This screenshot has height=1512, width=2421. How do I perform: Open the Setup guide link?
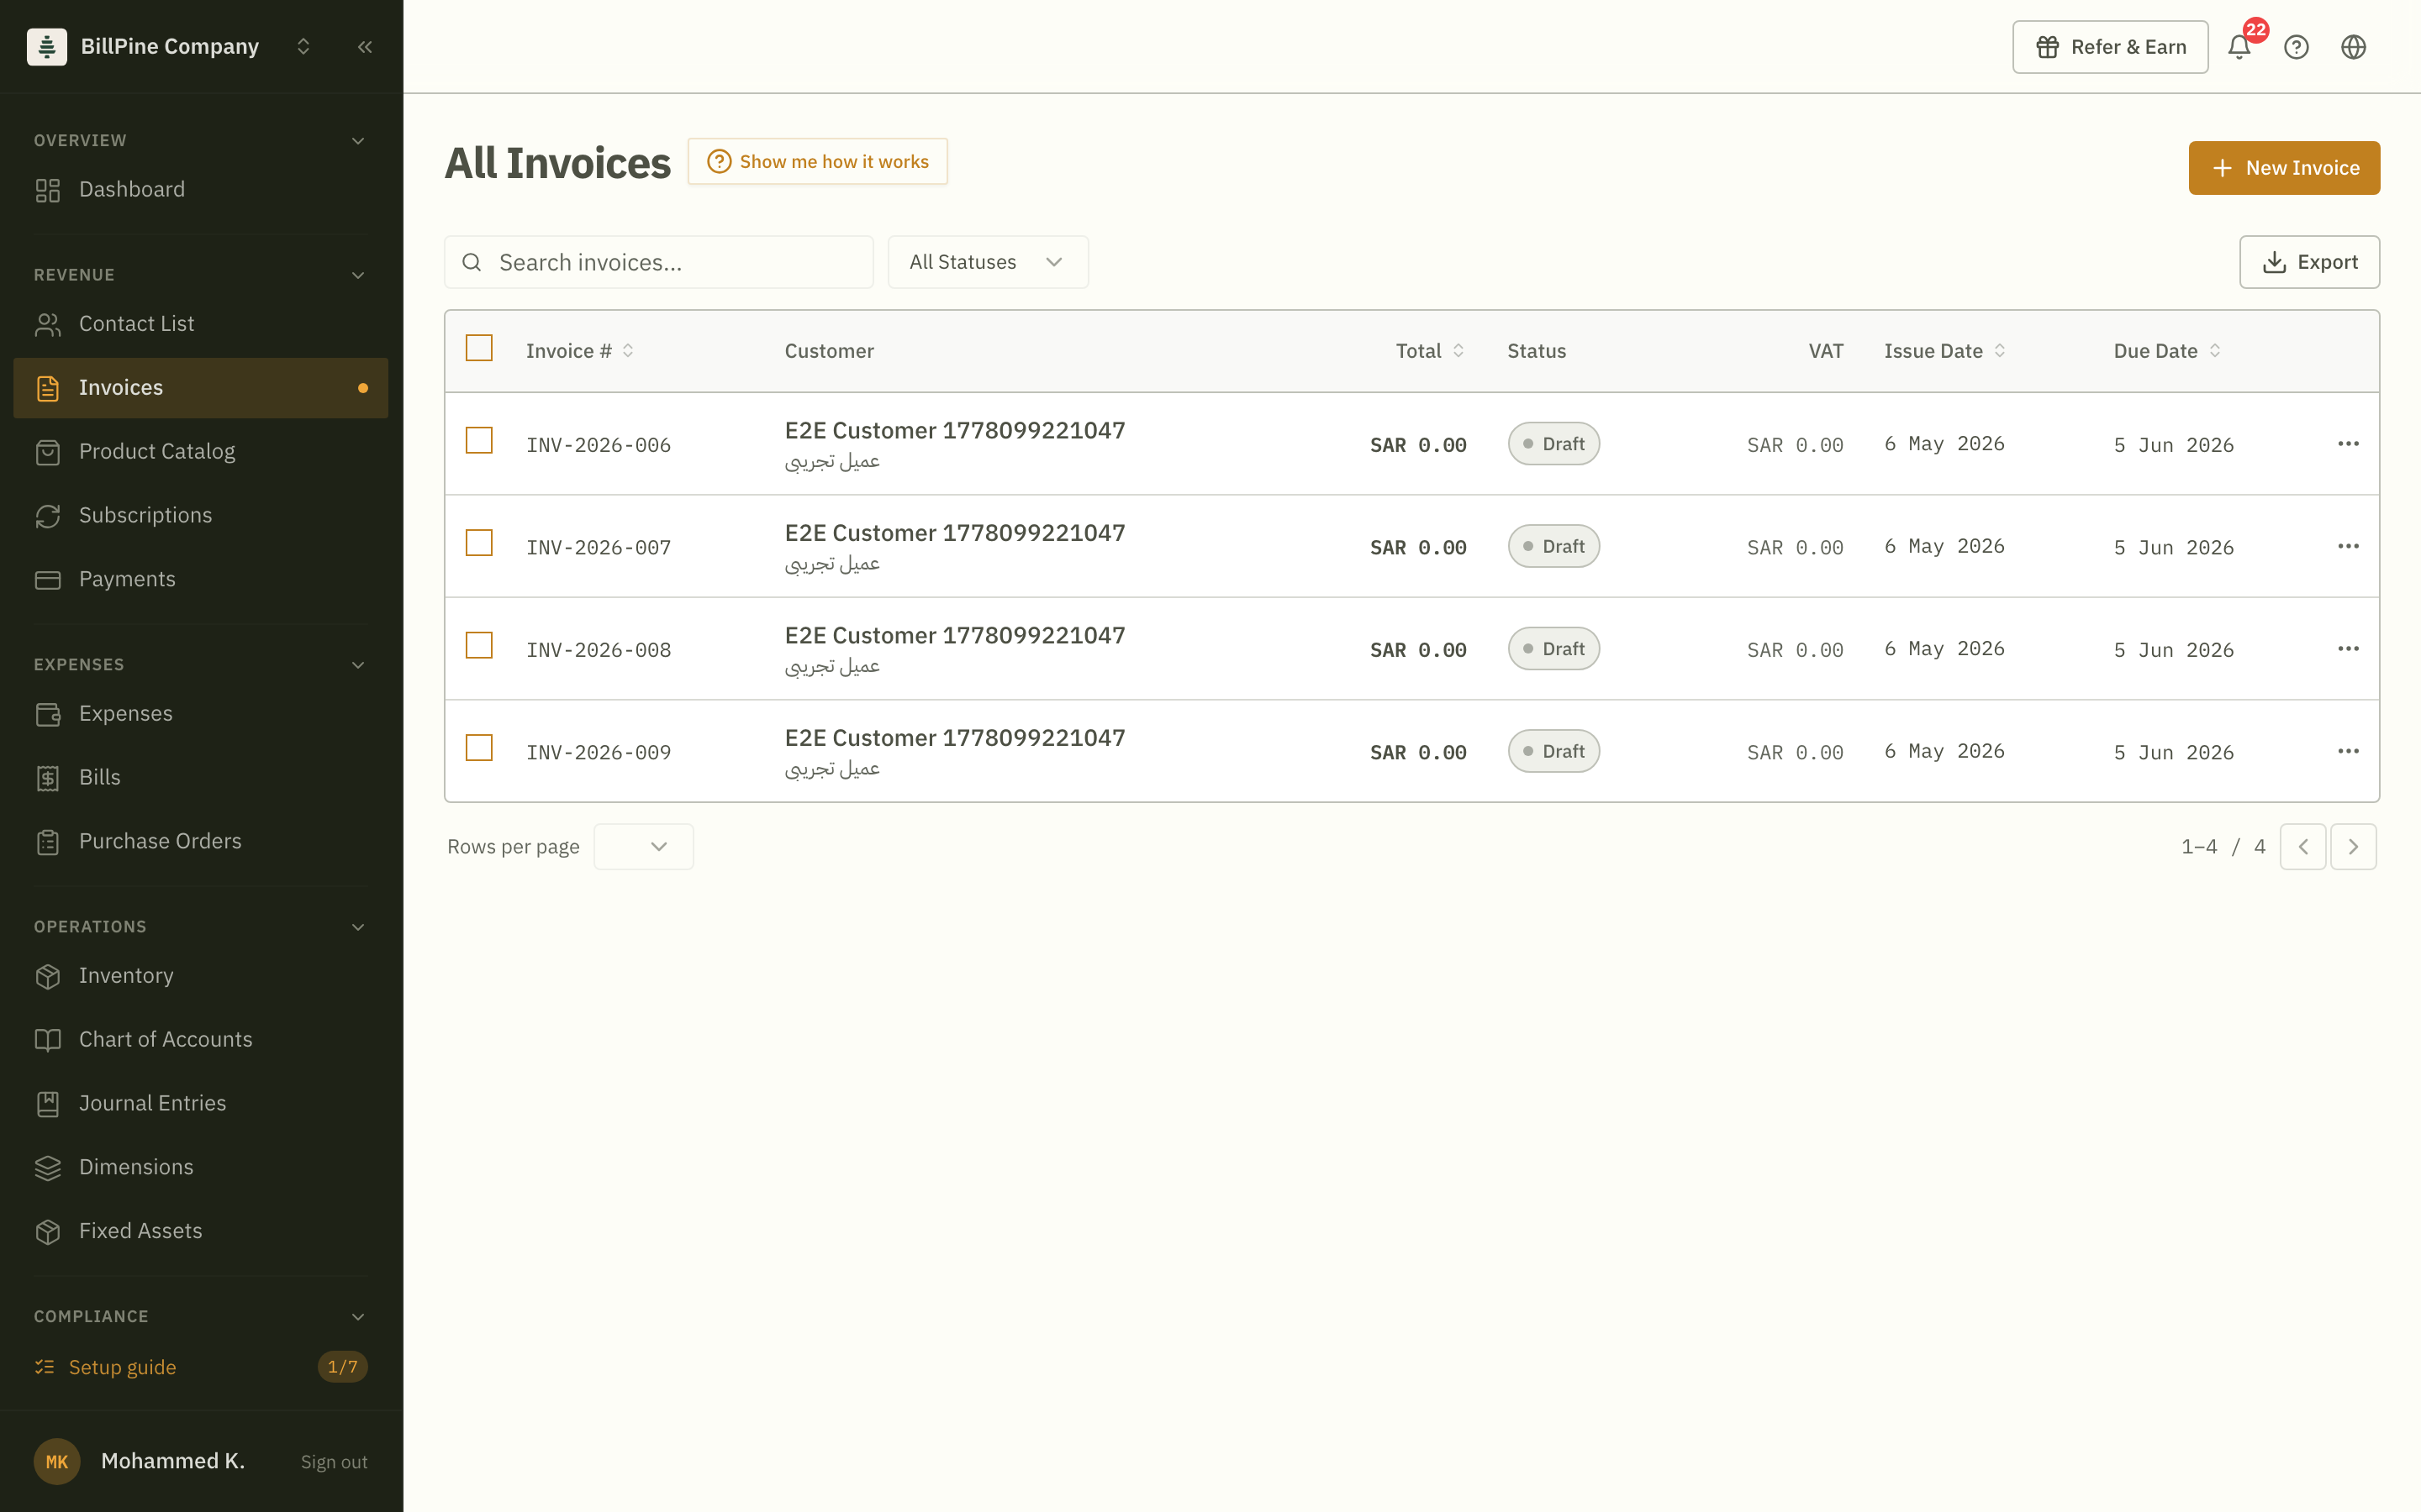(x=122, y=1367)
